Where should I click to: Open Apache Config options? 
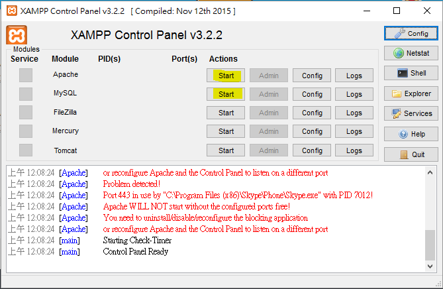pyautogui.click(x=312, y=76)
